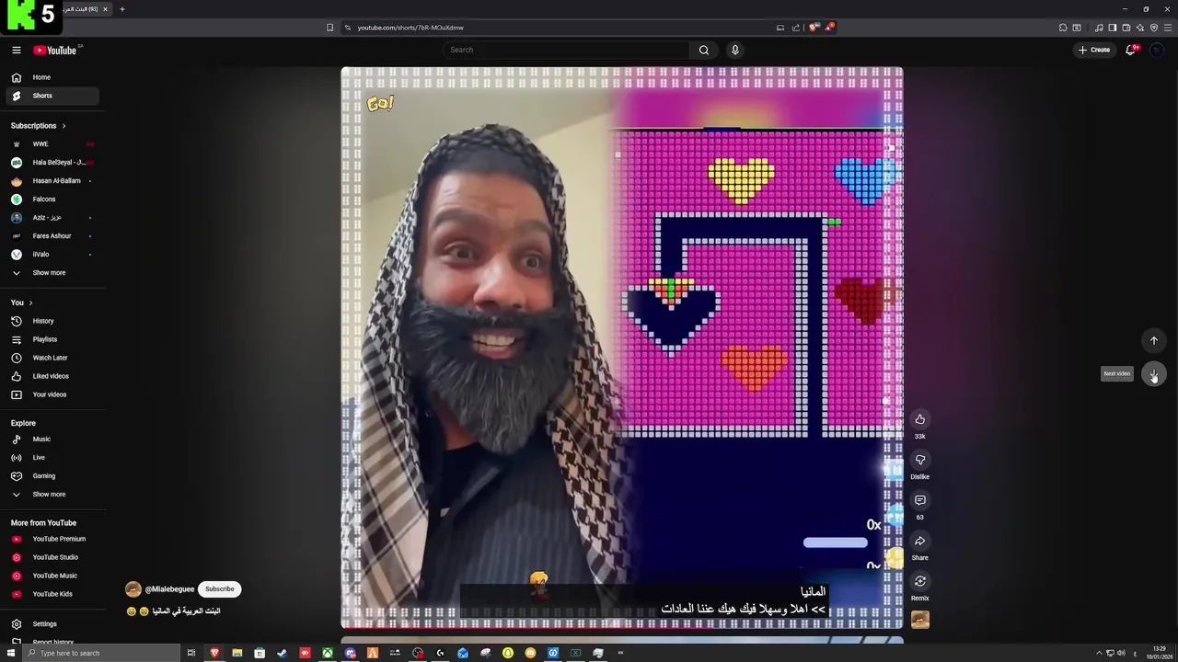Open Brave VPN shield icon
The image size is (1178, 662).
1154,28
